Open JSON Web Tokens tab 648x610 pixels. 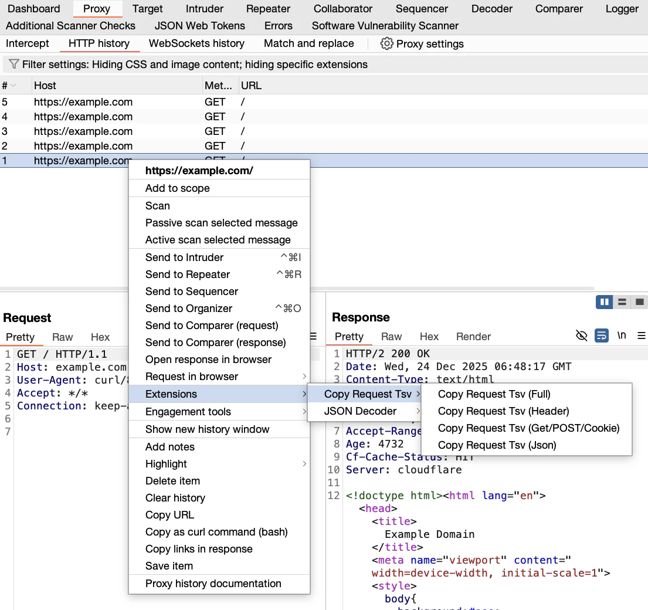pyautogui.click(x=199, y=26)
